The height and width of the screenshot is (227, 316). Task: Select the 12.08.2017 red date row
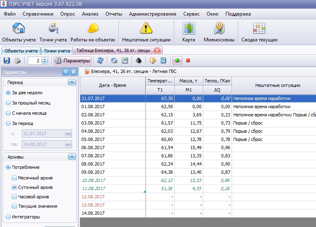point(93,197)
